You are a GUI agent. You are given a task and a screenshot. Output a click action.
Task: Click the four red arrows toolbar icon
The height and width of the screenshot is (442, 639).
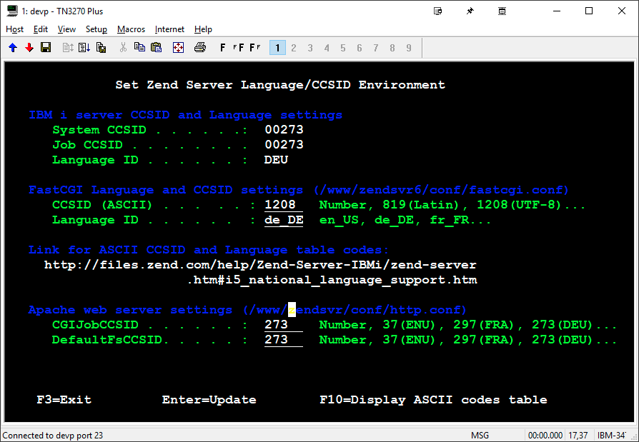(x=179, y=48)
